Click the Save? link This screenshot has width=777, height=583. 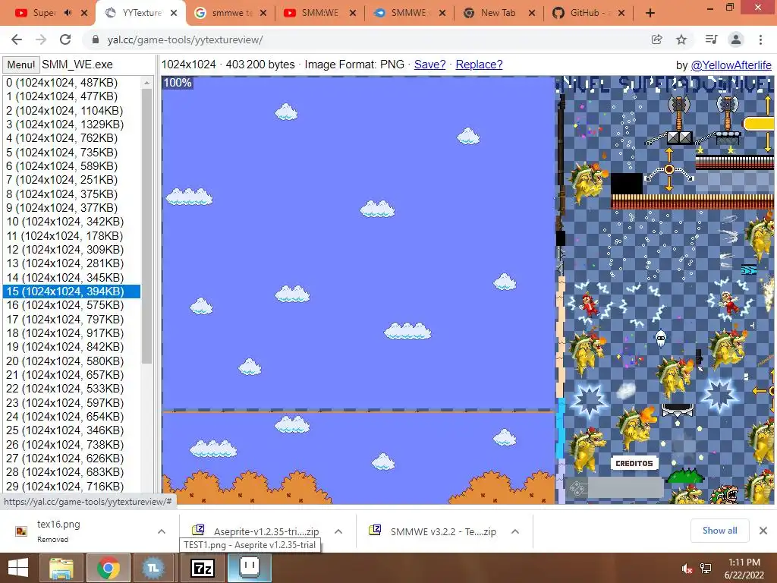429,65
